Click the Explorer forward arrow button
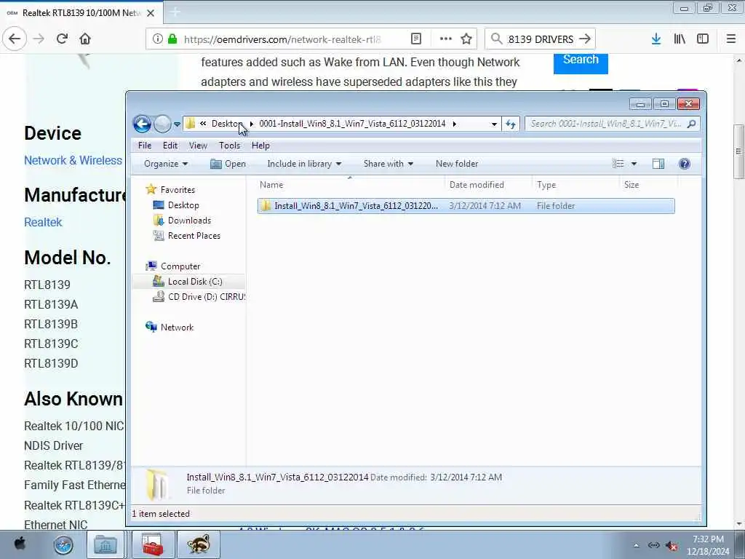Viewport: 745px width, 559px height. (x=162, y=124)
